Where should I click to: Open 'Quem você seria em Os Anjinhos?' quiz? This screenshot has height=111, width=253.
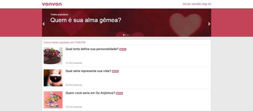pyautogui.click(x=90, y=93)
